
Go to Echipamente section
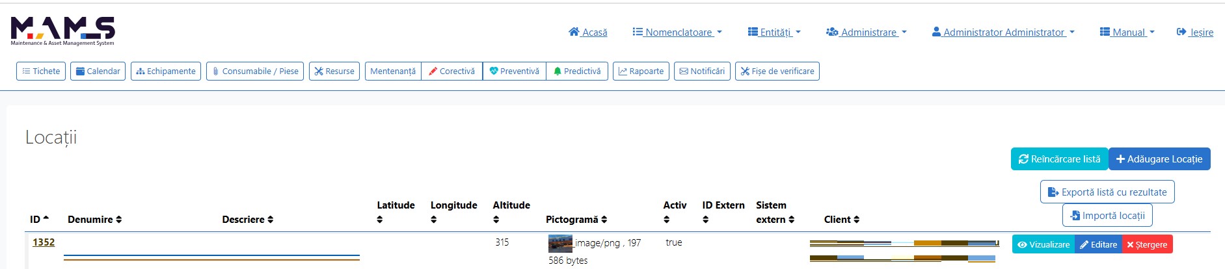tap(166, 71)
